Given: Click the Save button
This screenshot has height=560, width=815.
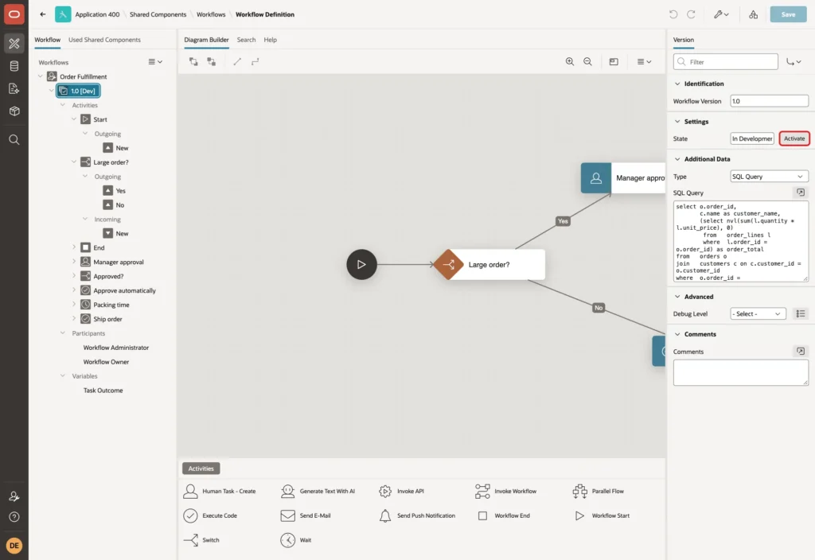Looking at the screenshot, I should (x=788, y=14).
